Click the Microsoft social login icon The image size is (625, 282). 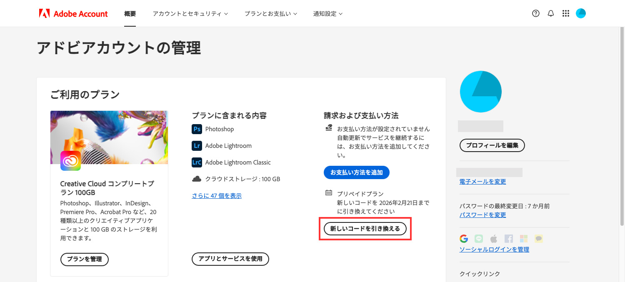(x=524, y=239)
